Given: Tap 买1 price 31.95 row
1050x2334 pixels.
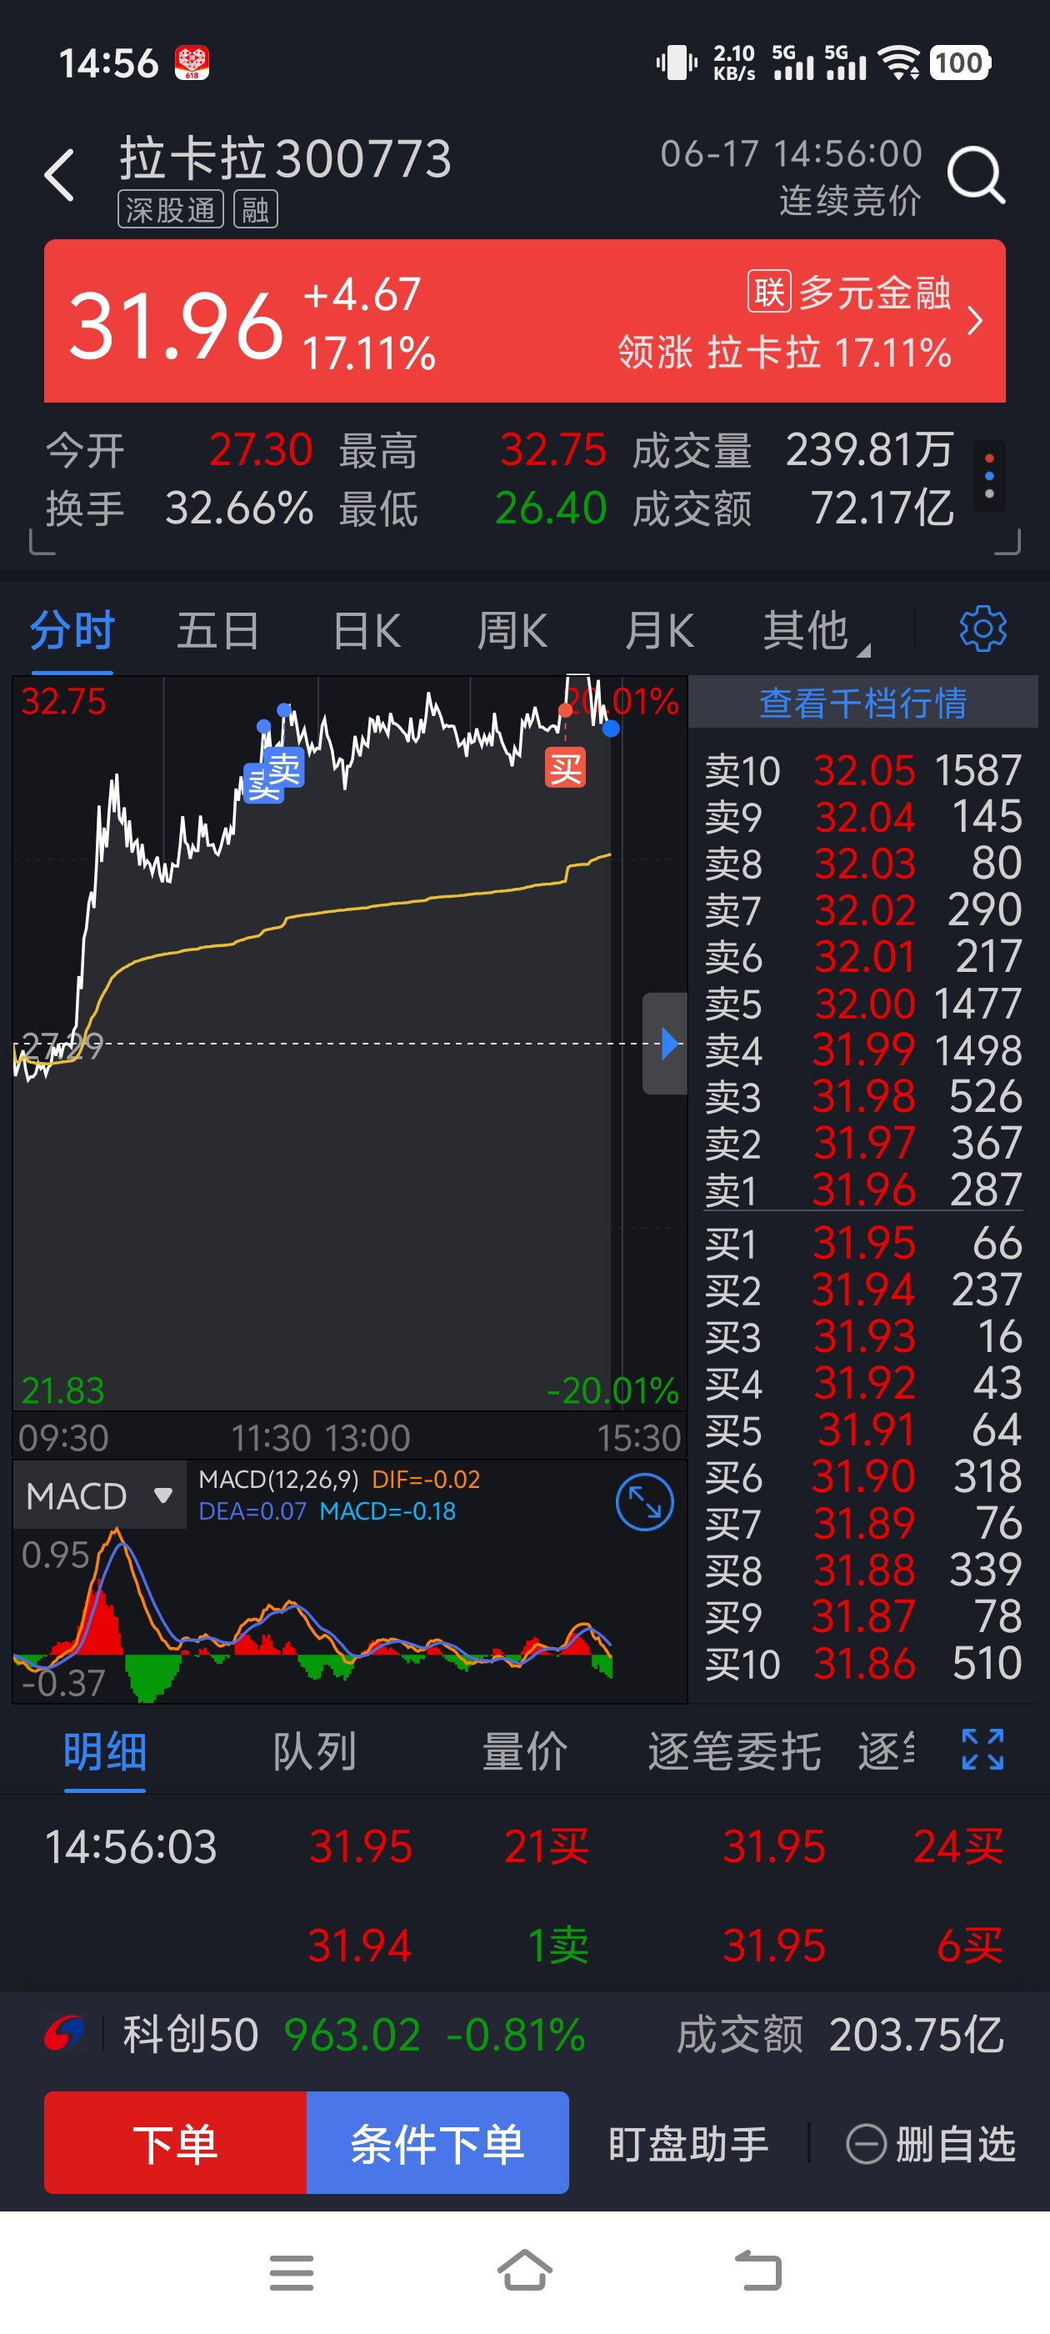Looking at the screenshot, I should (x=863, y=1243).
